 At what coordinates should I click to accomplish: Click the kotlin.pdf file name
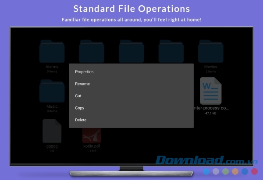92,146
